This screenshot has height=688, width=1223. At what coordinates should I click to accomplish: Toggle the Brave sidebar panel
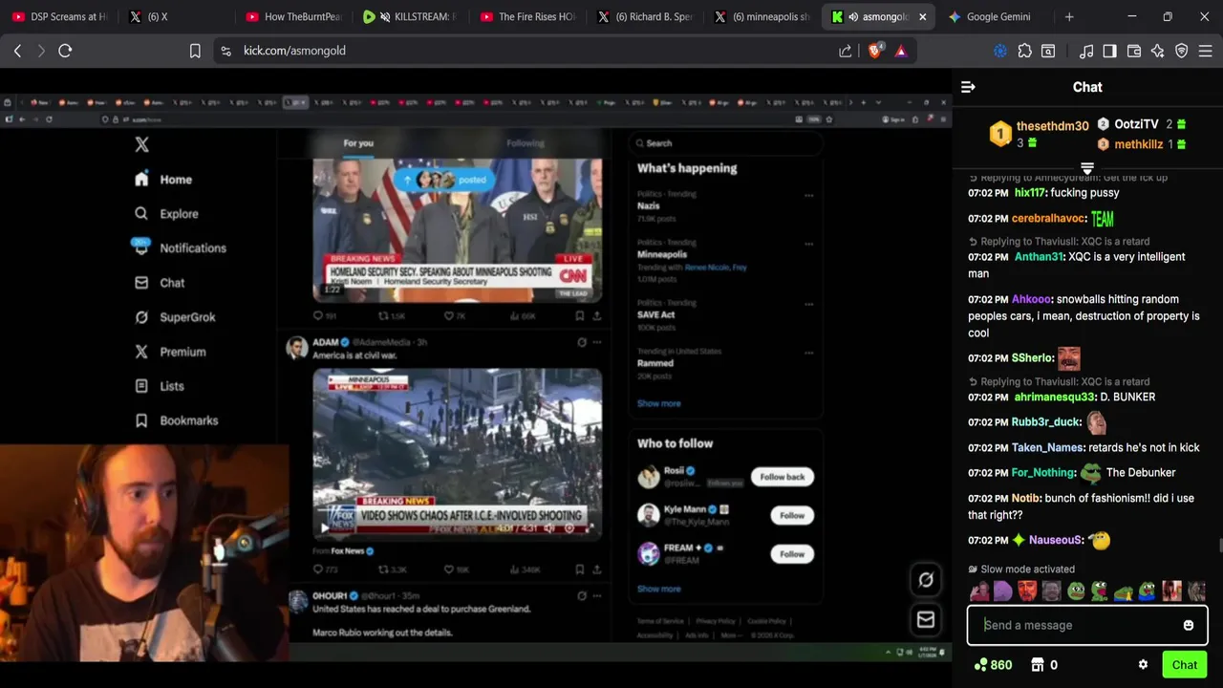(1109, 51)
